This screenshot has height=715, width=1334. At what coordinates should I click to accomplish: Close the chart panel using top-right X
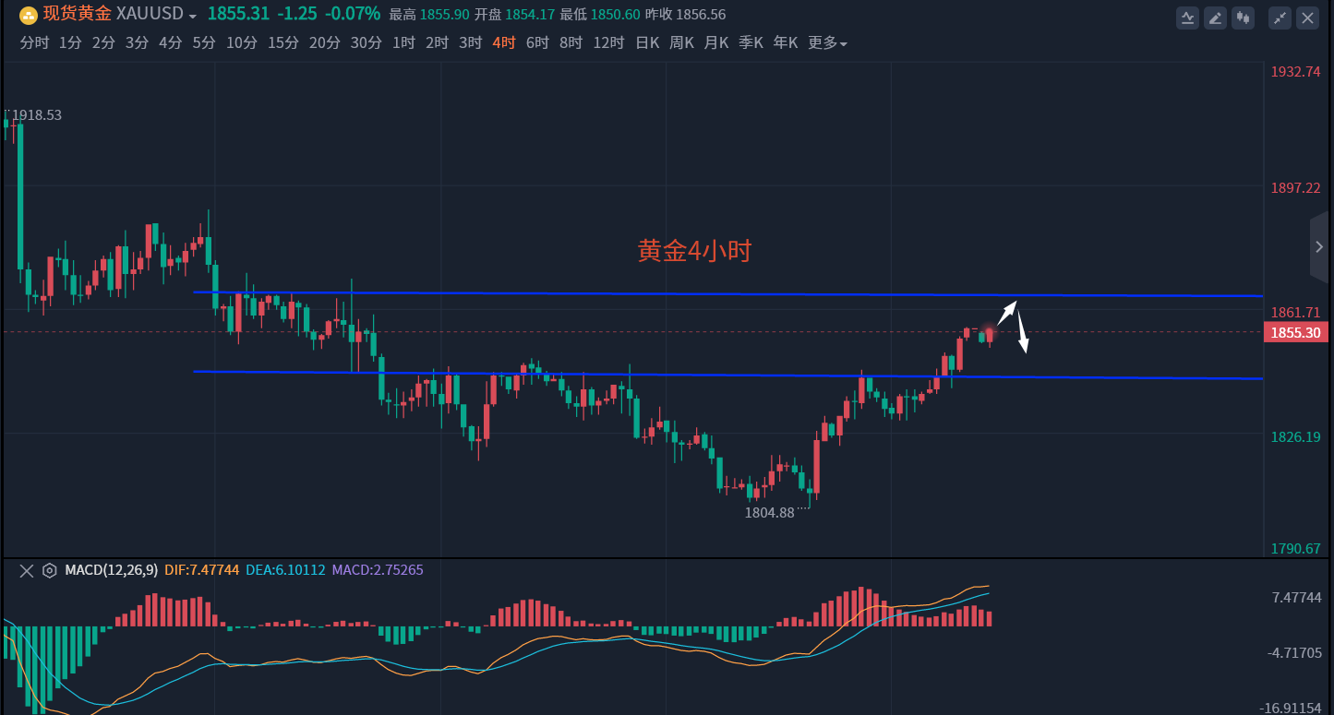click(1307, 17)
